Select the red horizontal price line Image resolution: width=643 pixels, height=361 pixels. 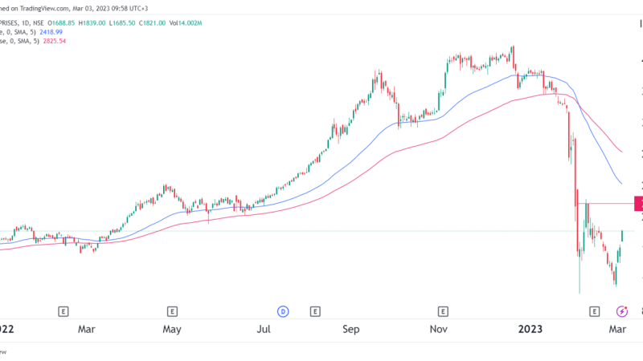click(611, 204)
